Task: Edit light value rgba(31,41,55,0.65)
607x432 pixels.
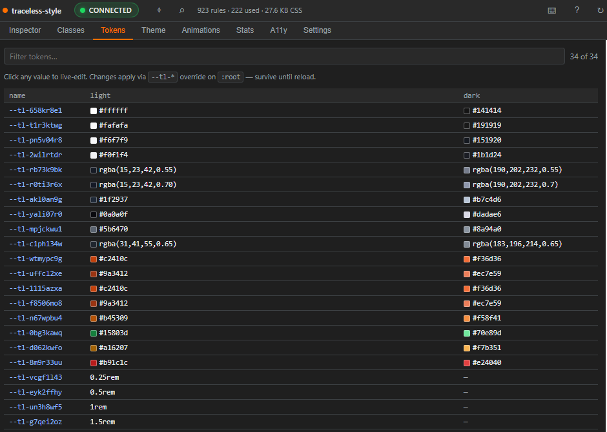Action: tap(138, 244)
